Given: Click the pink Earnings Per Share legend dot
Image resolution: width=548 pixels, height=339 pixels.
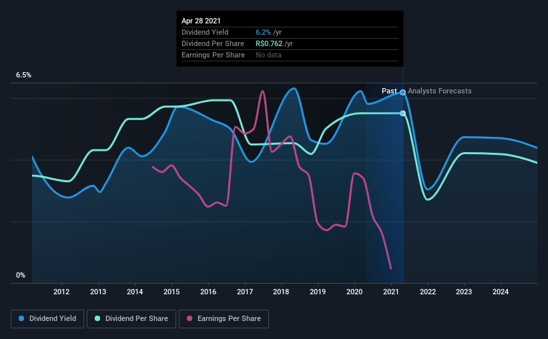Looking at the screenshot, I should click(190, 318).
